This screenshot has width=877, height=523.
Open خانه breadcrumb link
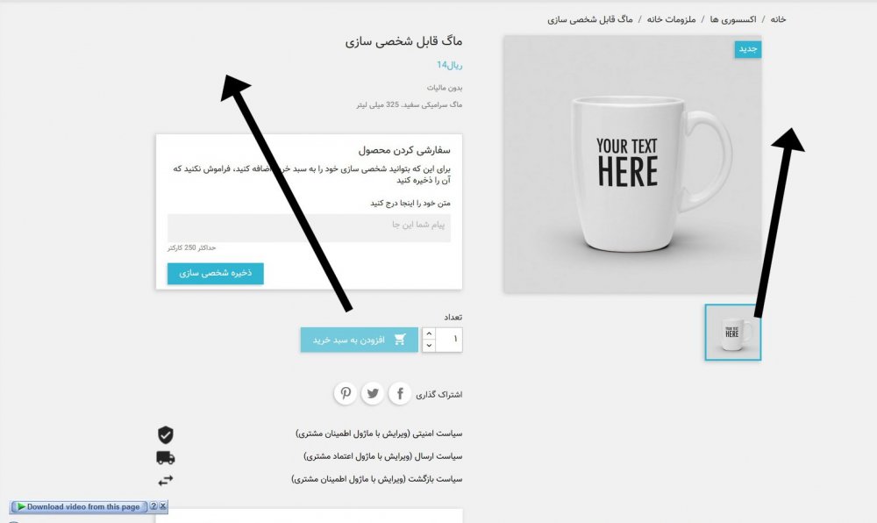click(778, 19)
